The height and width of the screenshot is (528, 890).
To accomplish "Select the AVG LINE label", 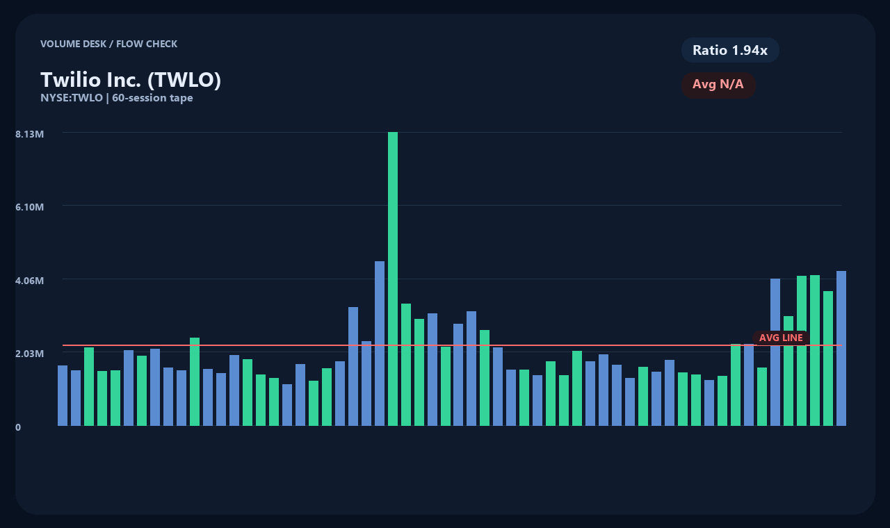I will [781, 338].
